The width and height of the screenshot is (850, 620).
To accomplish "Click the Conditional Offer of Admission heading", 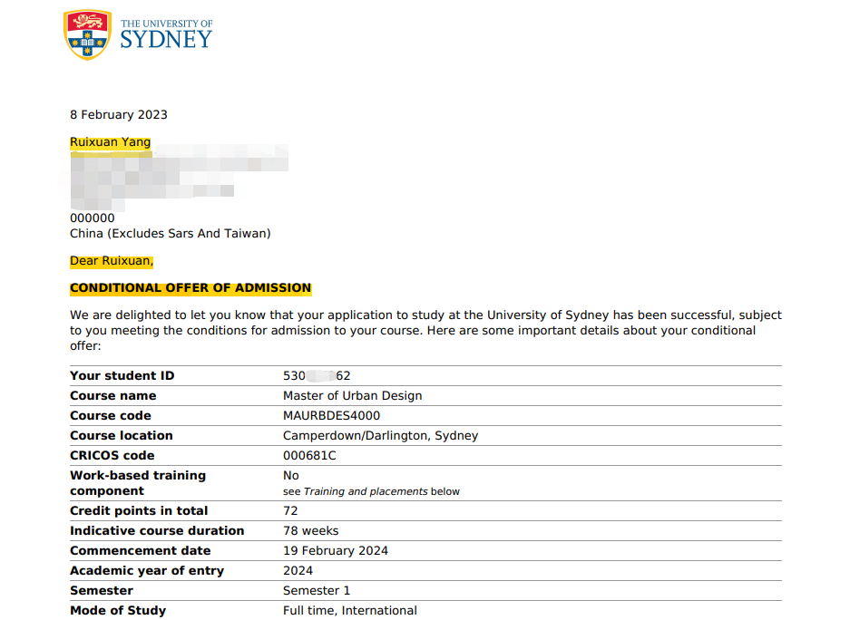I will coord(191,288).
